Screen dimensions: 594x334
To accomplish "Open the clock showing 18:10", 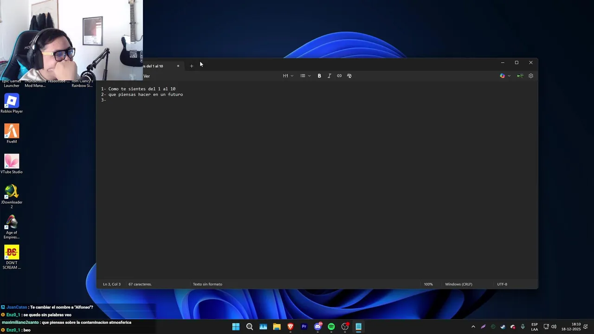I will 571,327.
